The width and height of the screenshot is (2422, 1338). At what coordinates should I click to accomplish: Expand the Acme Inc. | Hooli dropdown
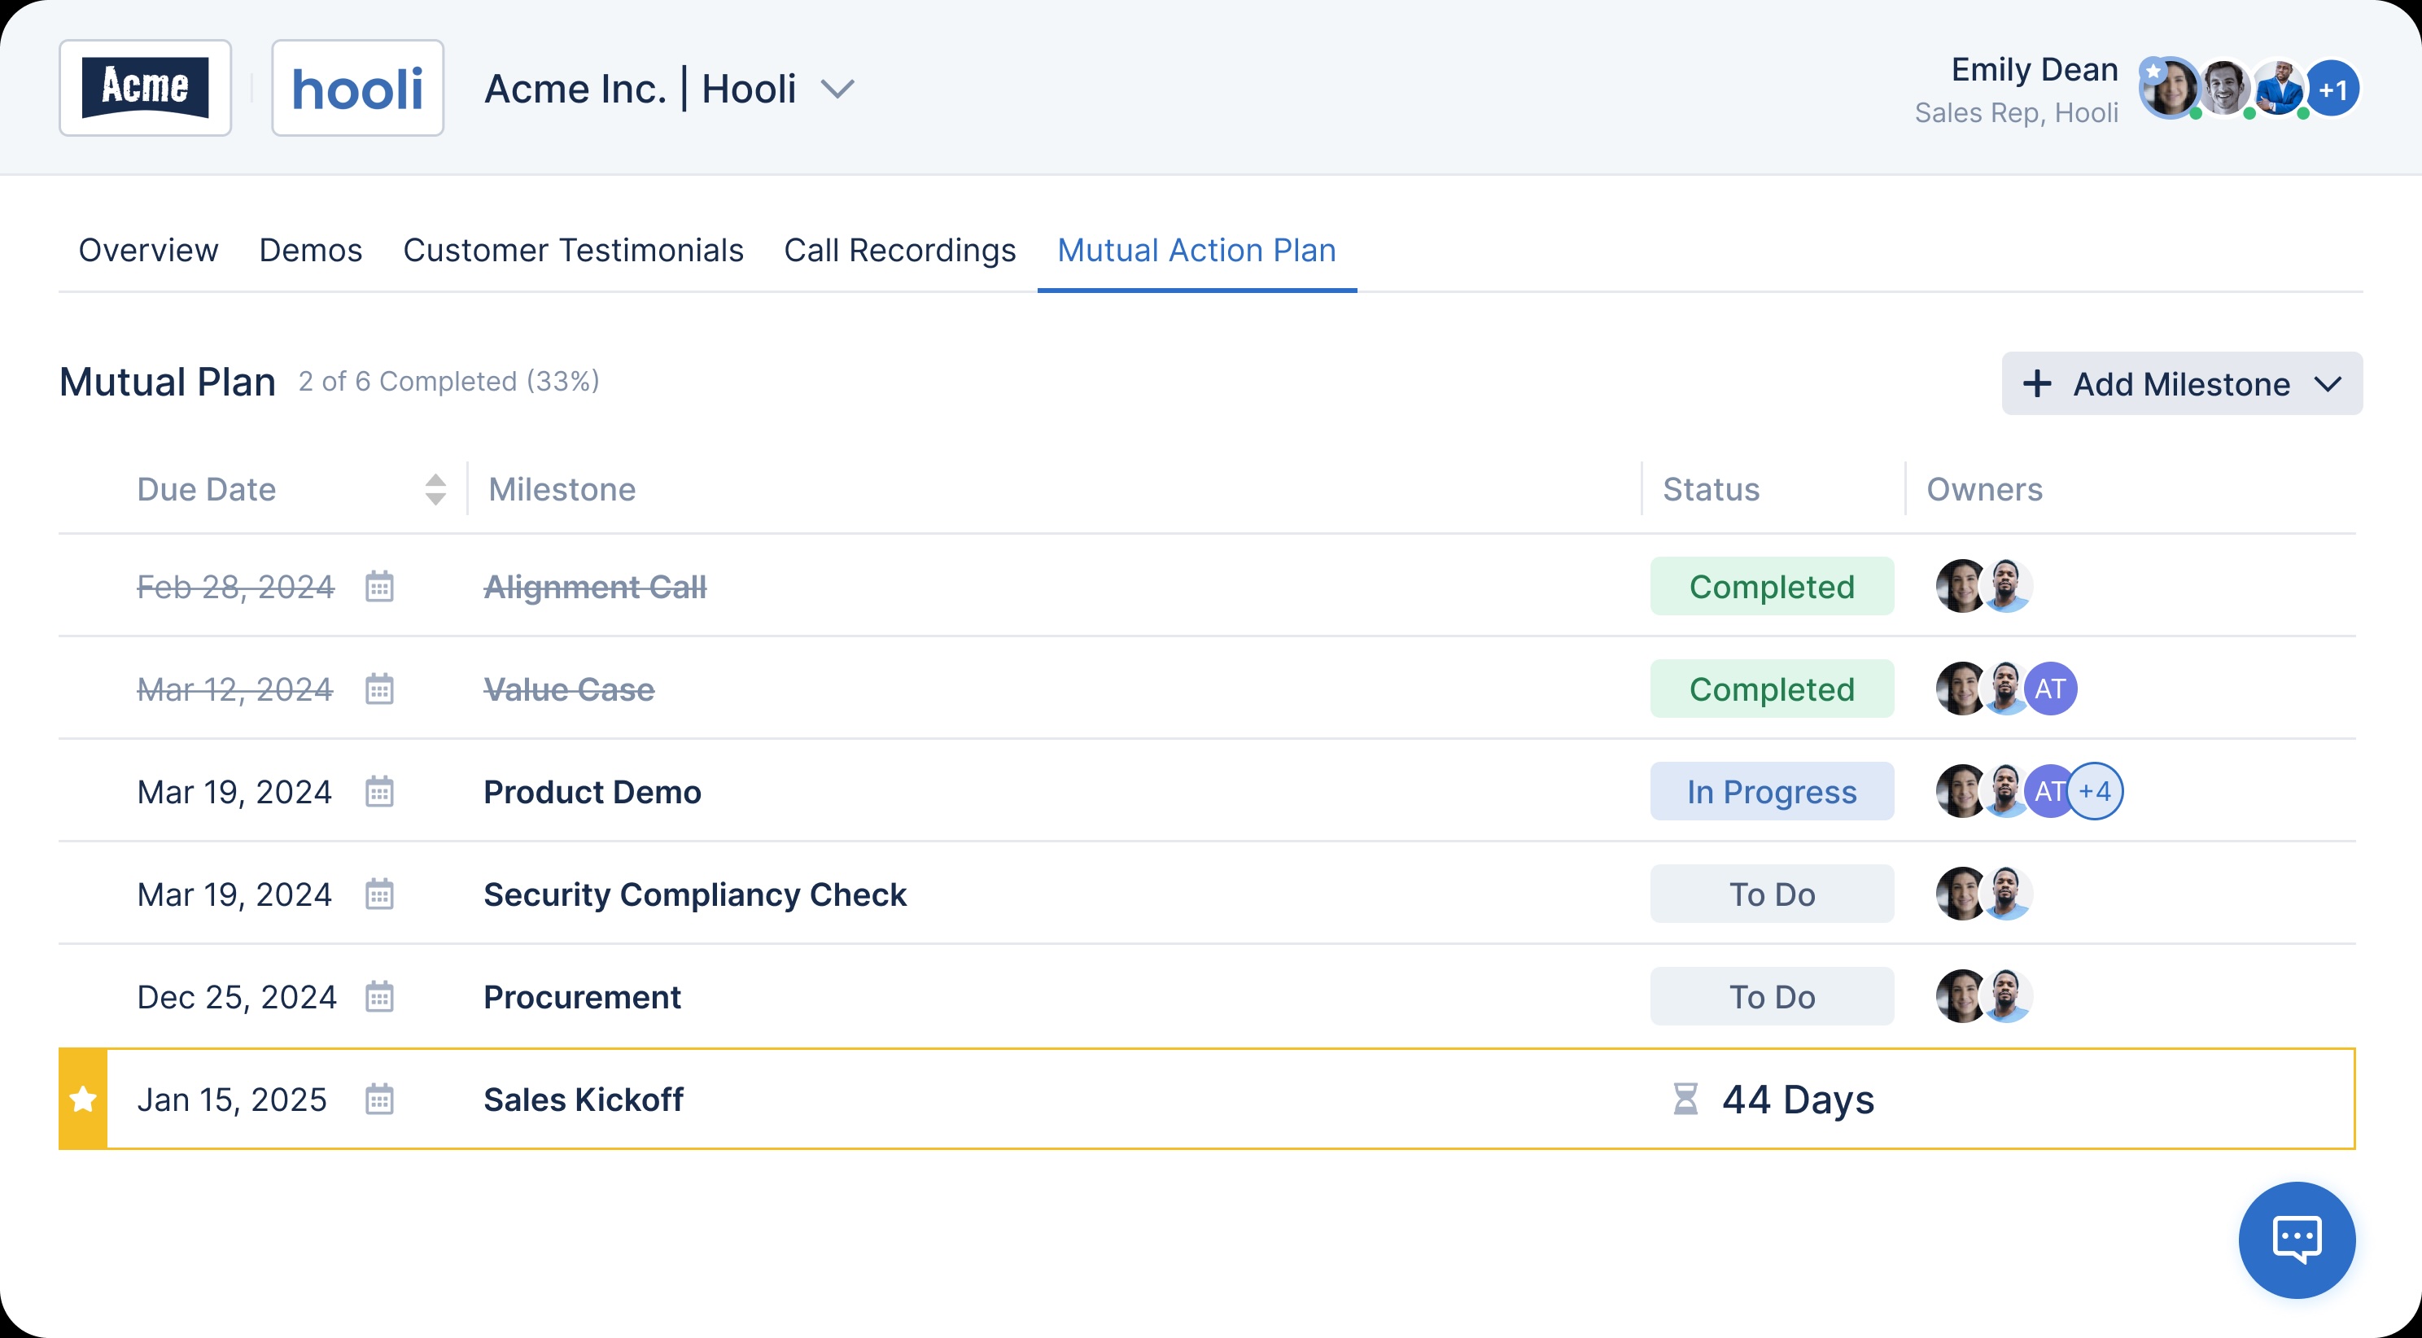tap(838, 89)
